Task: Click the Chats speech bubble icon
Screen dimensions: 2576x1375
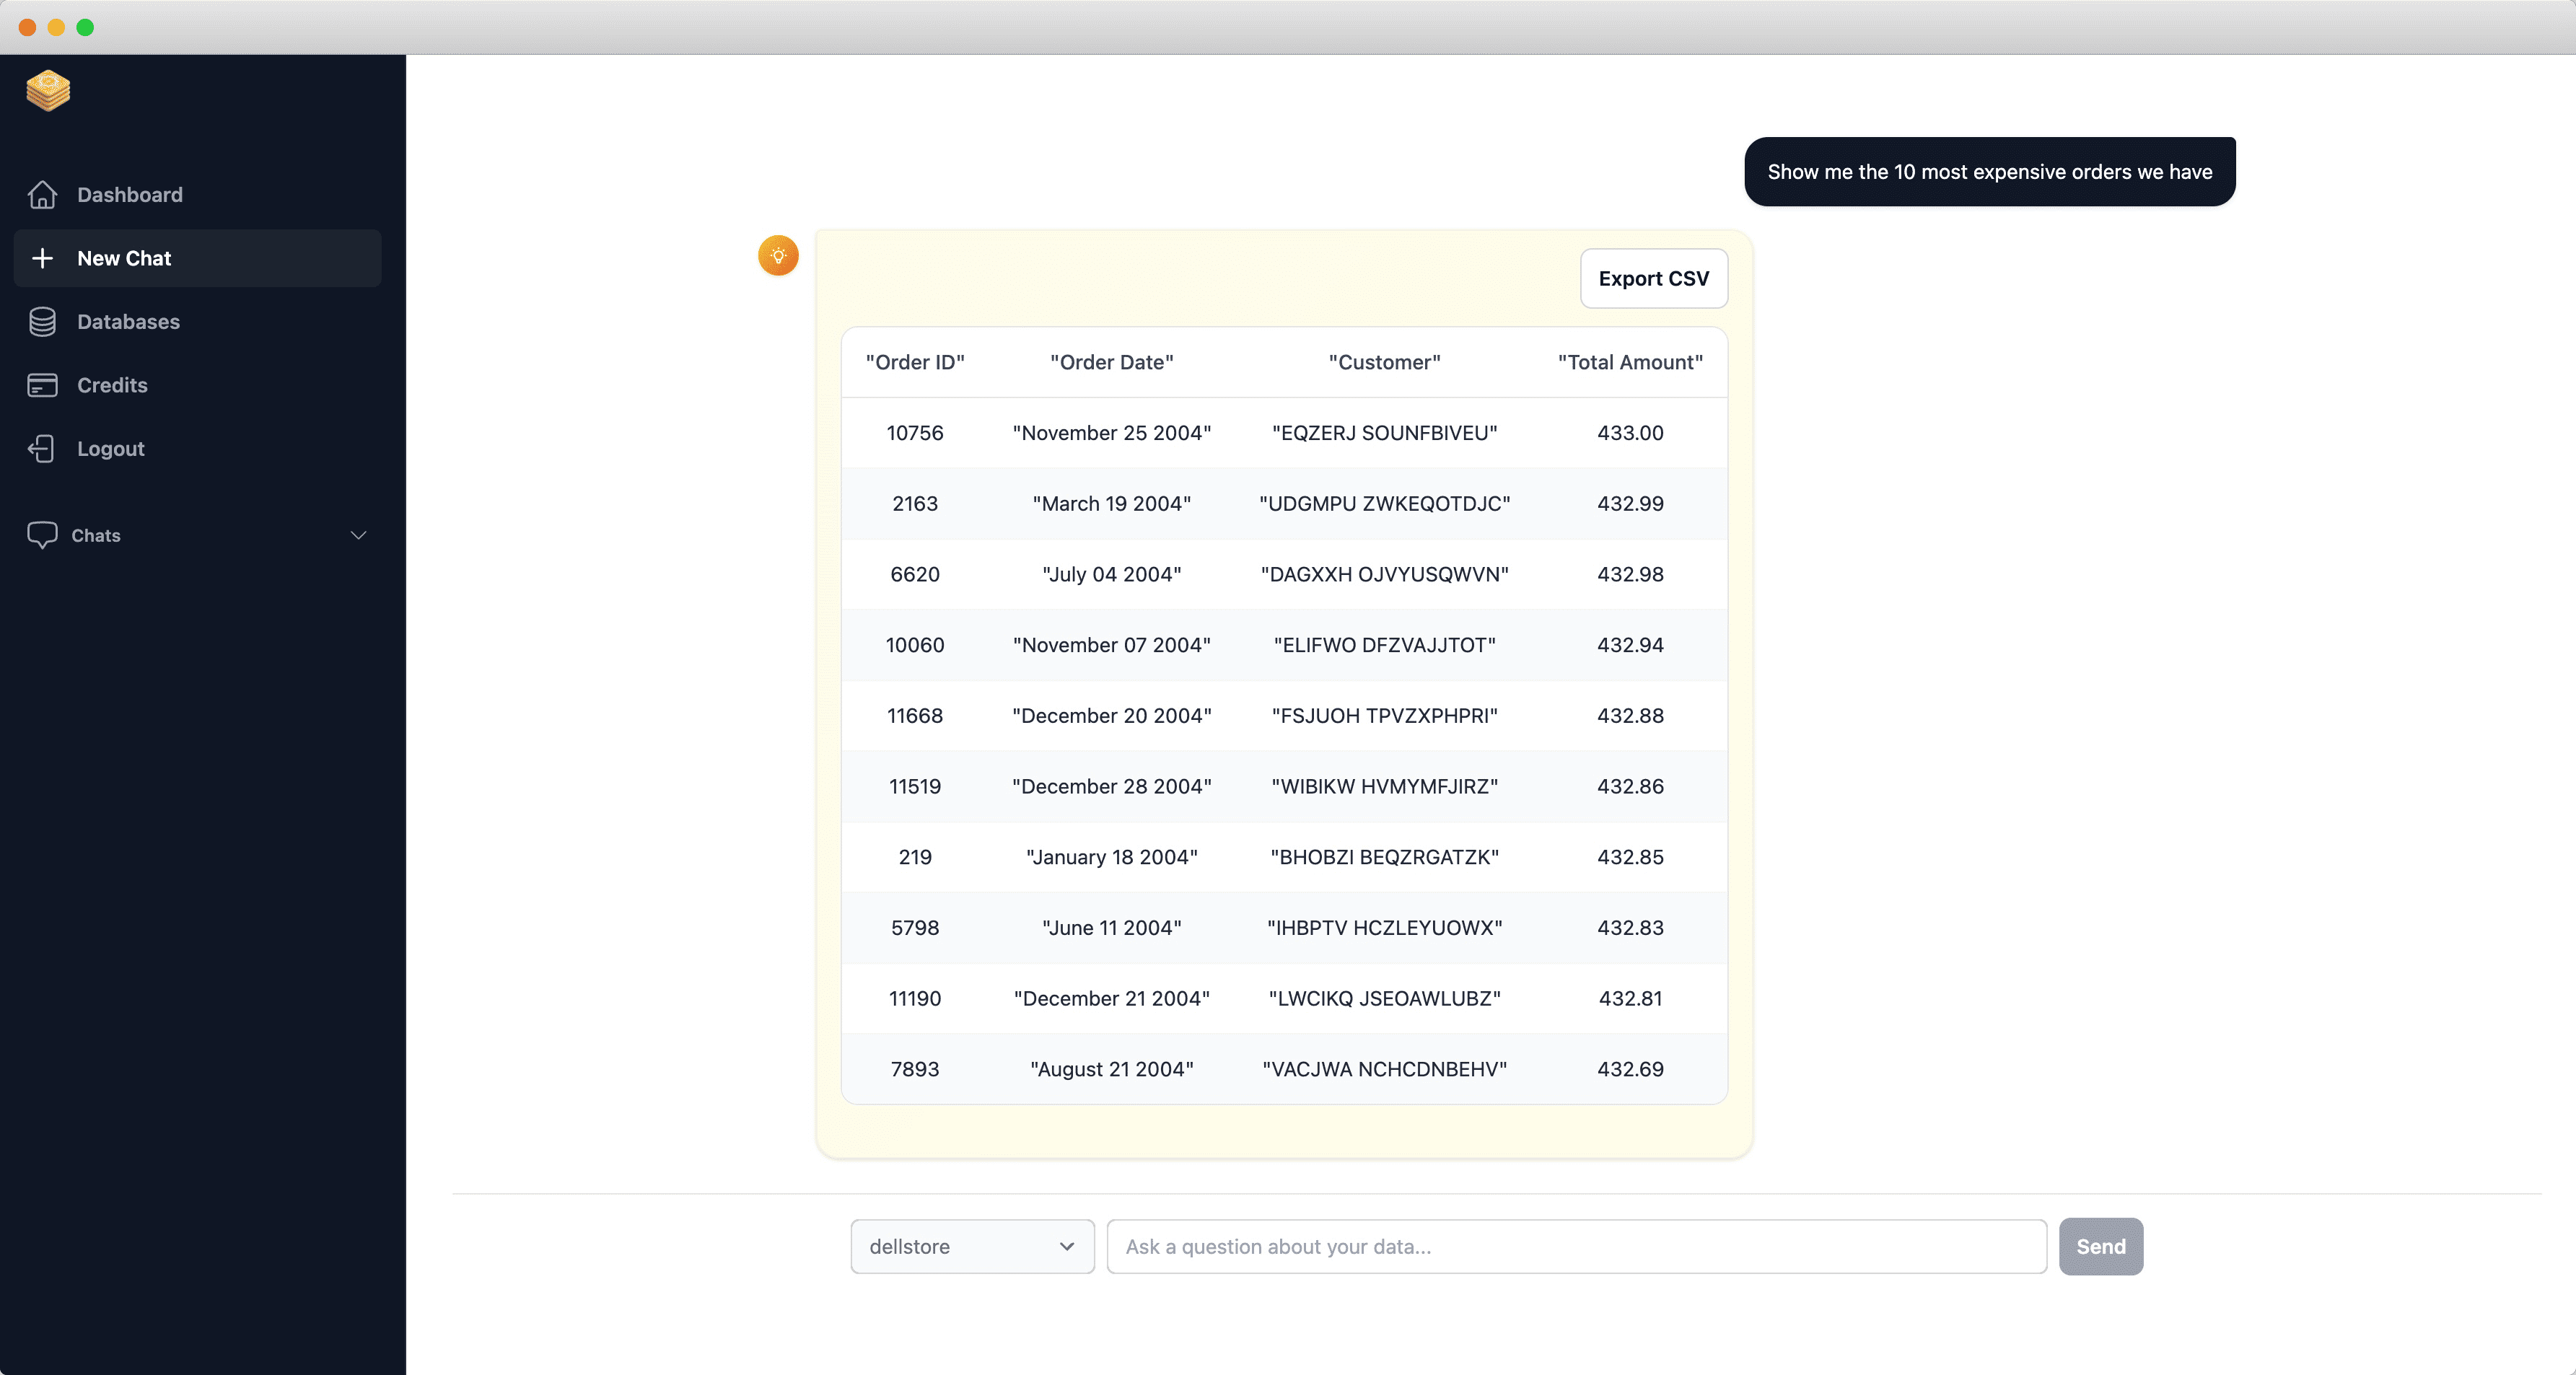Action: coord(42,535)
